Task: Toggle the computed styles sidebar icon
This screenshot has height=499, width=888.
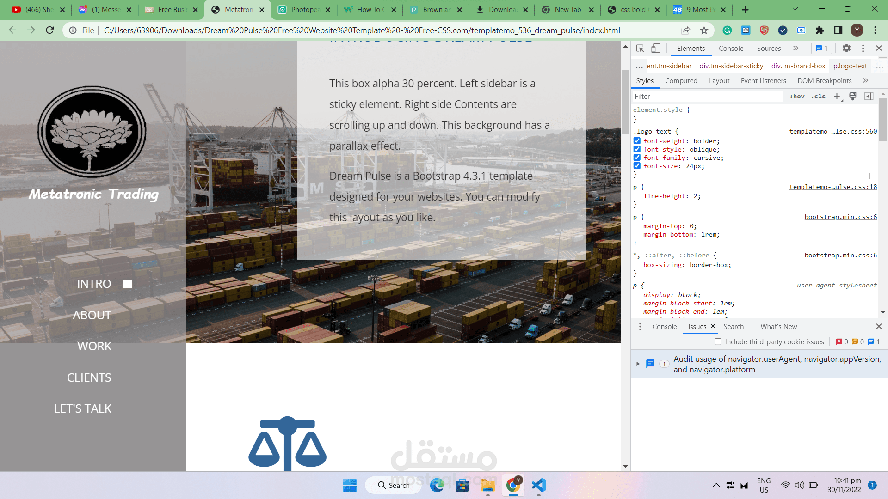Action: coord(869,96)
